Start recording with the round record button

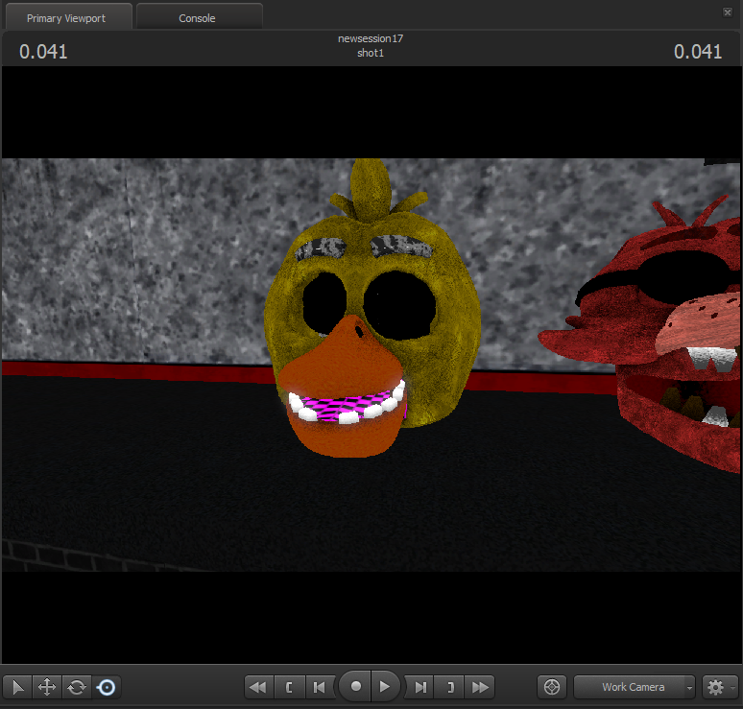click(356, 686)
